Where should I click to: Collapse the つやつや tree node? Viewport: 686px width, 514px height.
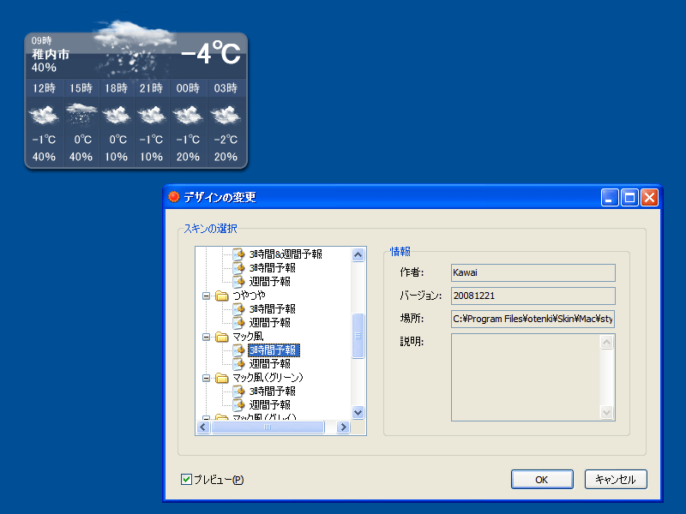206,296
